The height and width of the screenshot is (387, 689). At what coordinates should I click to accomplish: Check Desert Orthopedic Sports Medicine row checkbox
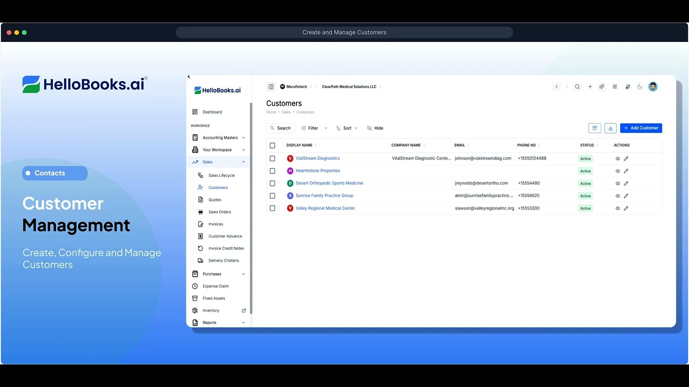272,183
